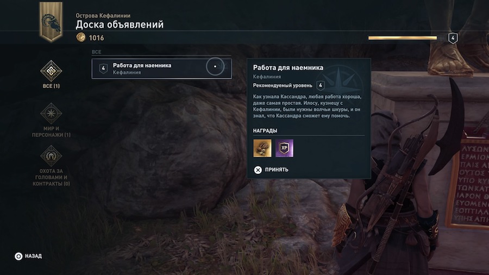Click the Kephallonia ram banner emblem

point(51,22)
